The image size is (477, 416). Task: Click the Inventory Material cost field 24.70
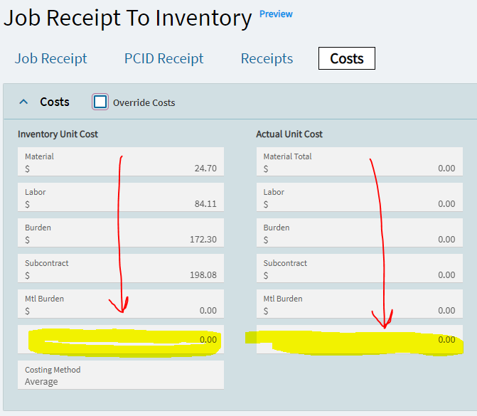click(121, 161)
